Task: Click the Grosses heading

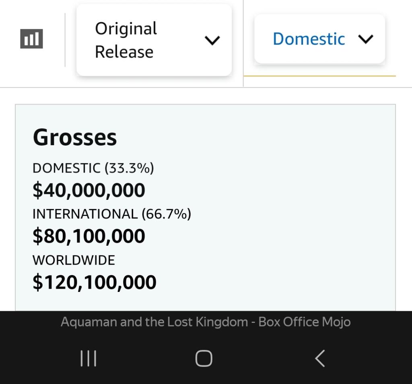Action: click(x=75, y=138)
